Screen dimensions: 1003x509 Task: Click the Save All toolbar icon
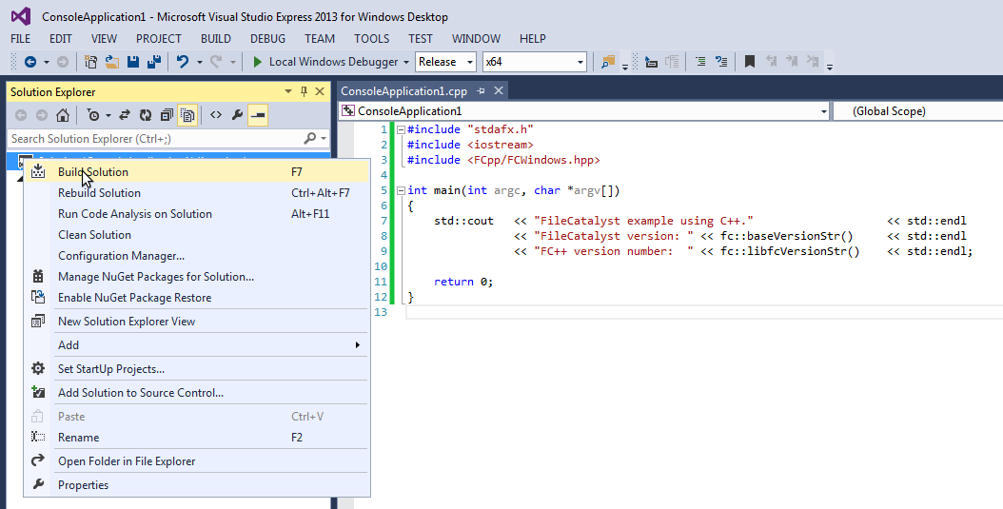click(x=152, y=62)
